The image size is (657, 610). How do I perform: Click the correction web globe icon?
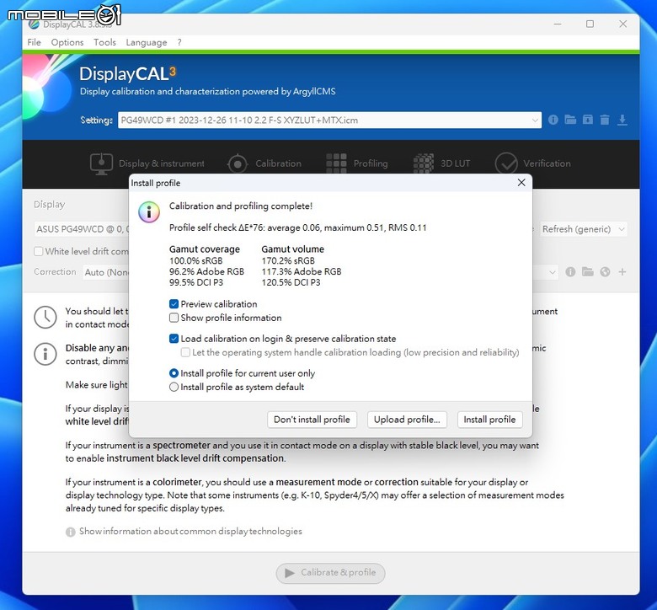point(605,271)
